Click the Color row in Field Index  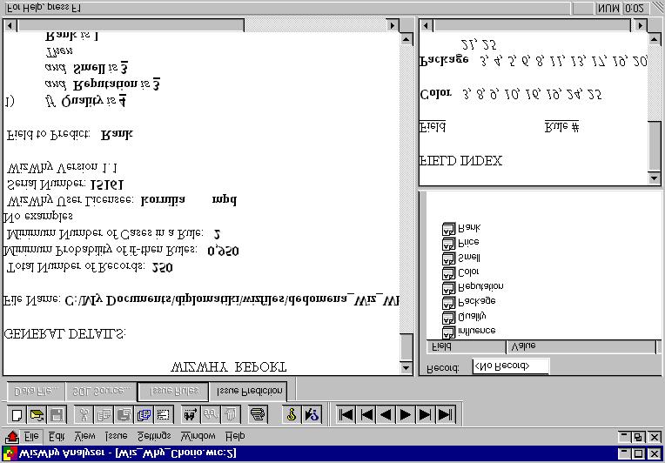click(510, 95)
